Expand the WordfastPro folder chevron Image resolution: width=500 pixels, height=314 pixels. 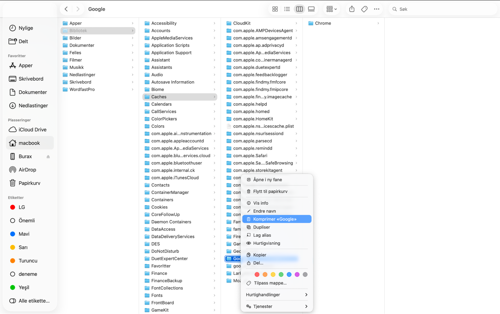click(132, 89)
